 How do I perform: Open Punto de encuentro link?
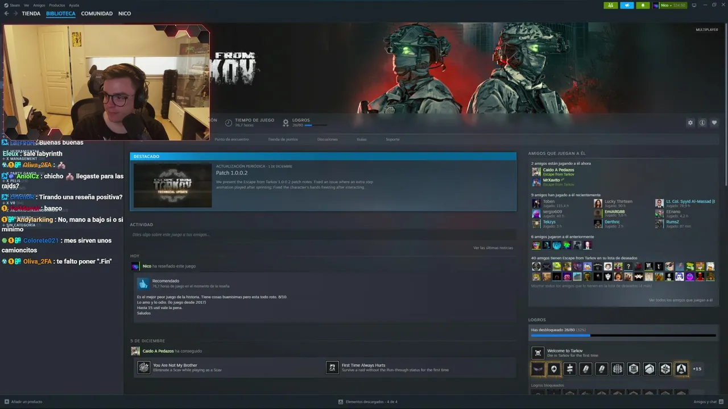pos(231,139)
